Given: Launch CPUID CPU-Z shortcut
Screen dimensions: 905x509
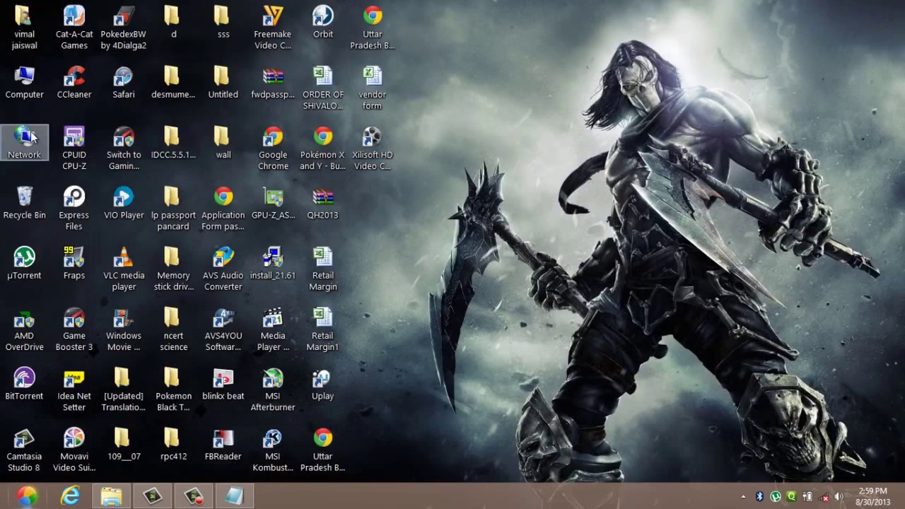Looking at the screenshot, I should [74, 148].
